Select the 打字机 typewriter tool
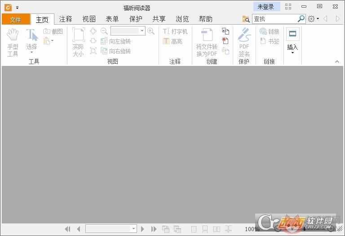Image resolution: width=345 pixels, height=236 pixels. pos(175,31)
